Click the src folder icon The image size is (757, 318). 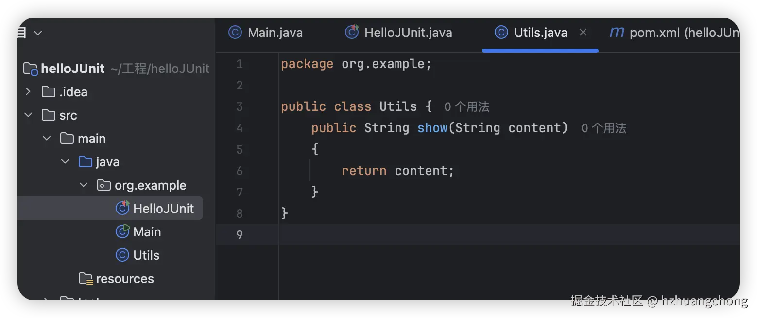(49, 115)
